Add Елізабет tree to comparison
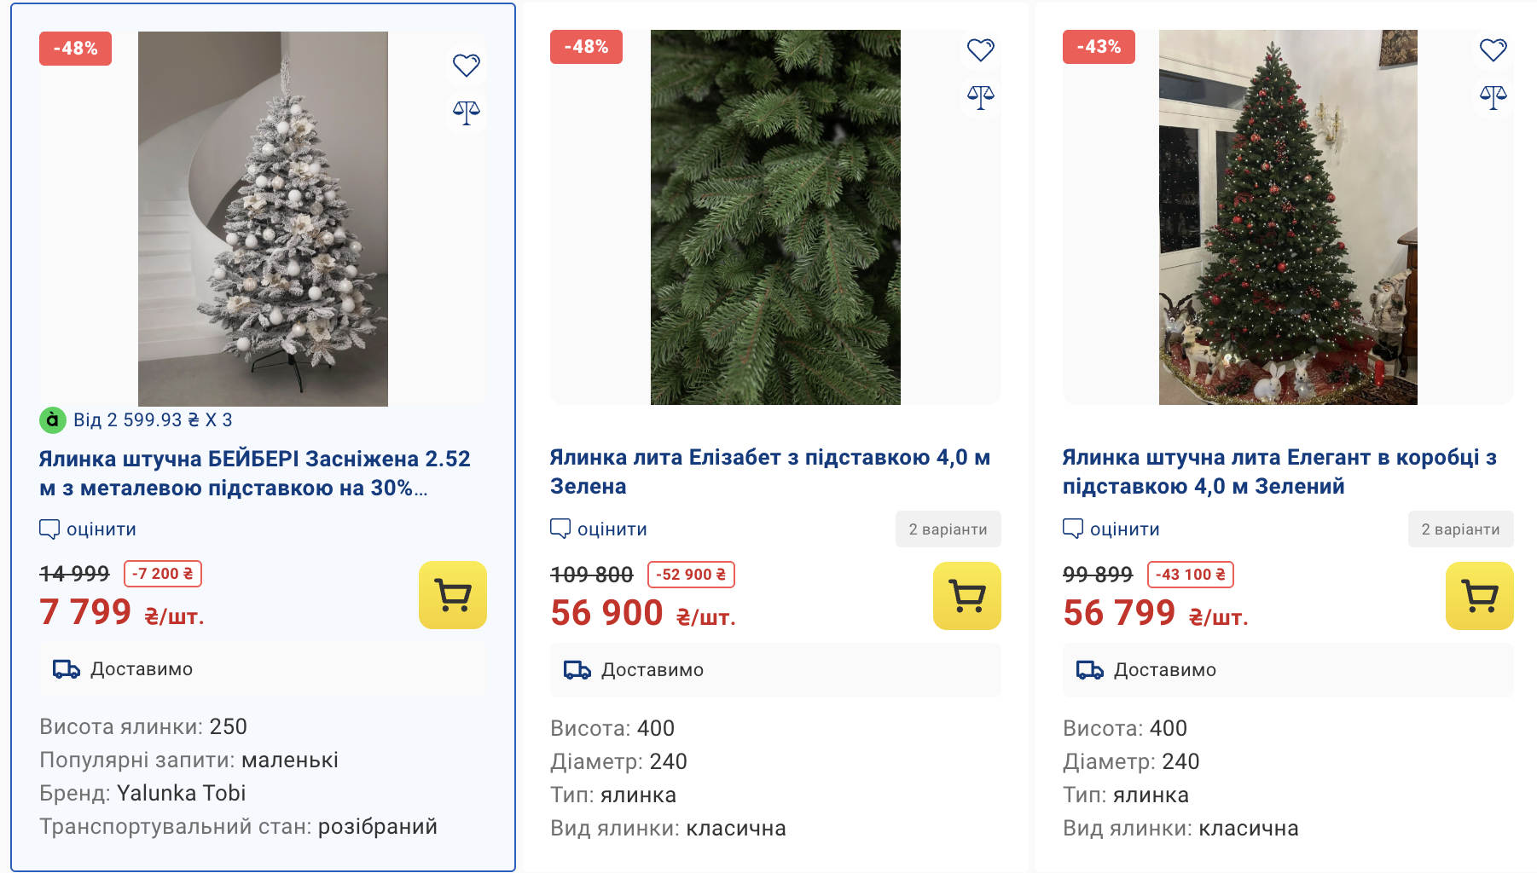 coord(980,96)
